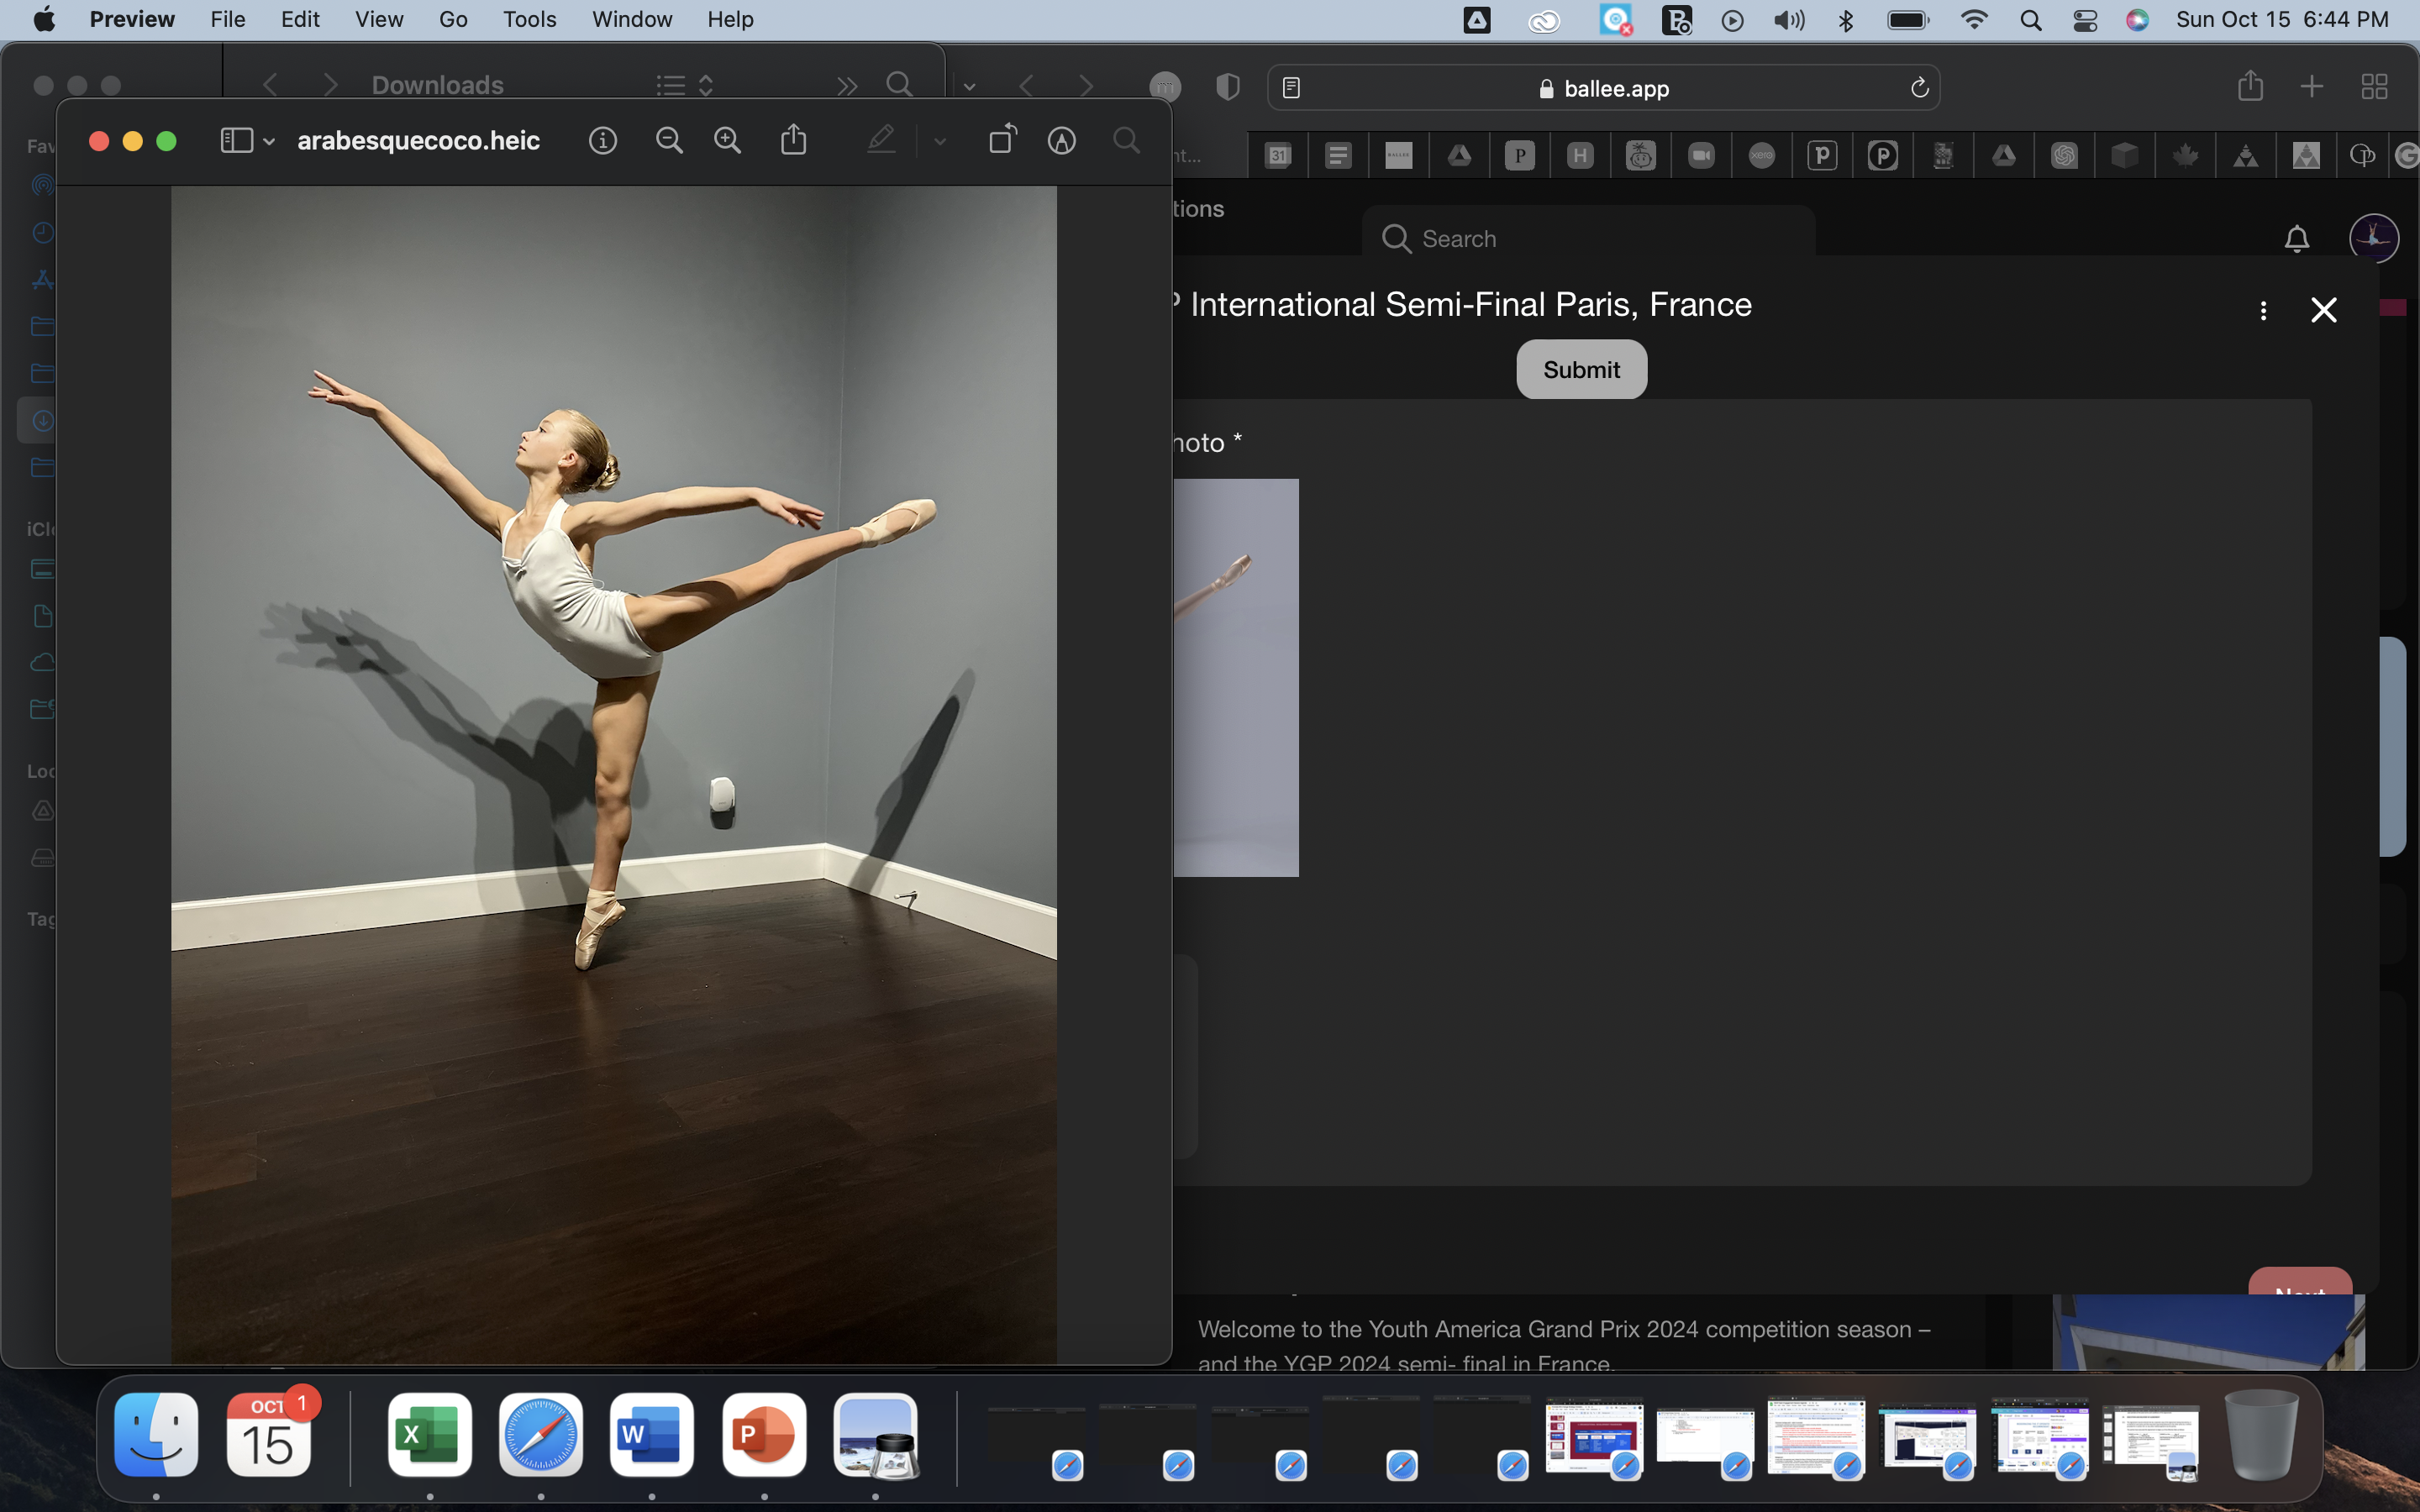Close the Semi-Final Paris dialog

(x=2323, y=311)
